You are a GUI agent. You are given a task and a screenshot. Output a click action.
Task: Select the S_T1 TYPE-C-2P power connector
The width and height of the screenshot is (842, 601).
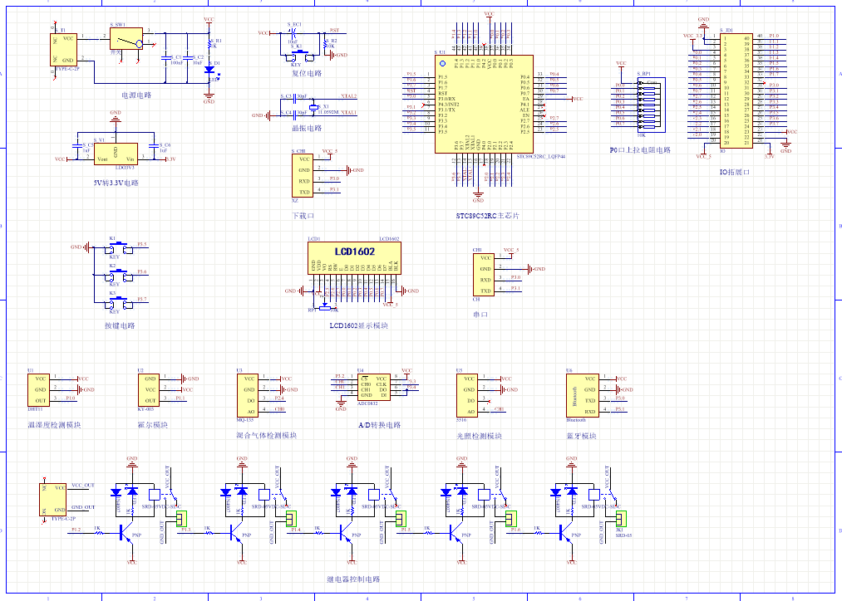[x=63, y=49]
